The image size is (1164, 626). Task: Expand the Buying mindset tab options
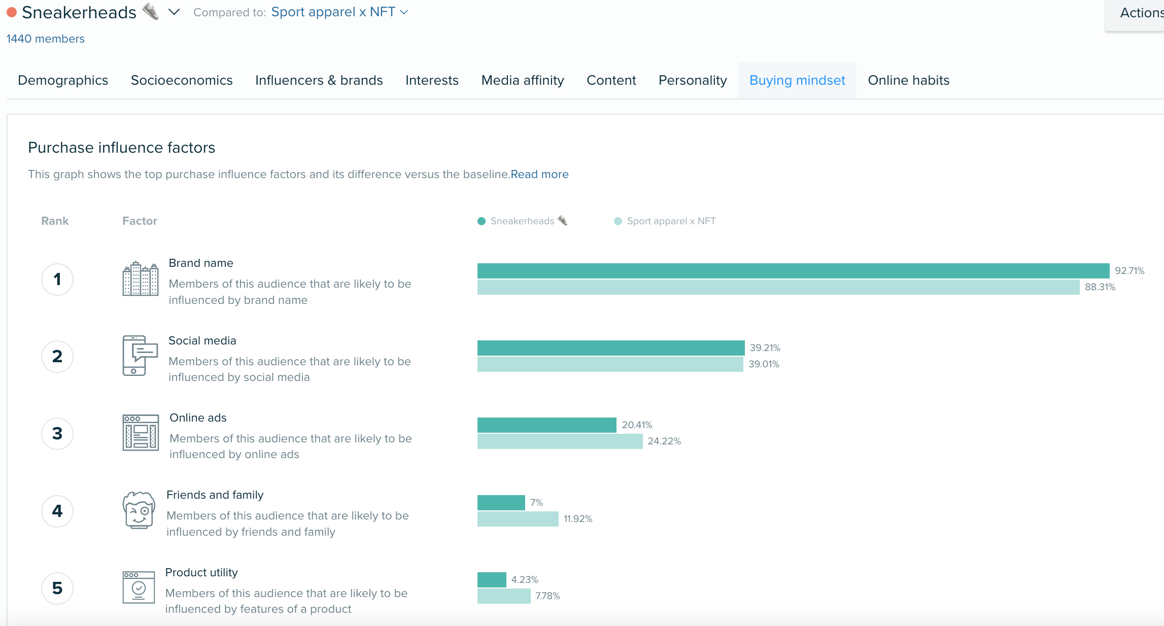coord(796,80)
